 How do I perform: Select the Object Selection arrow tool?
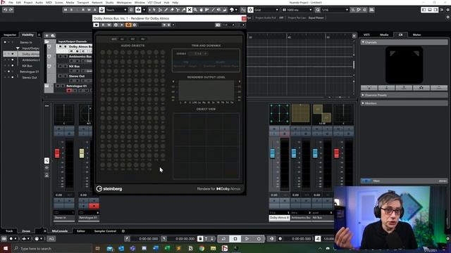coord(154,10)
